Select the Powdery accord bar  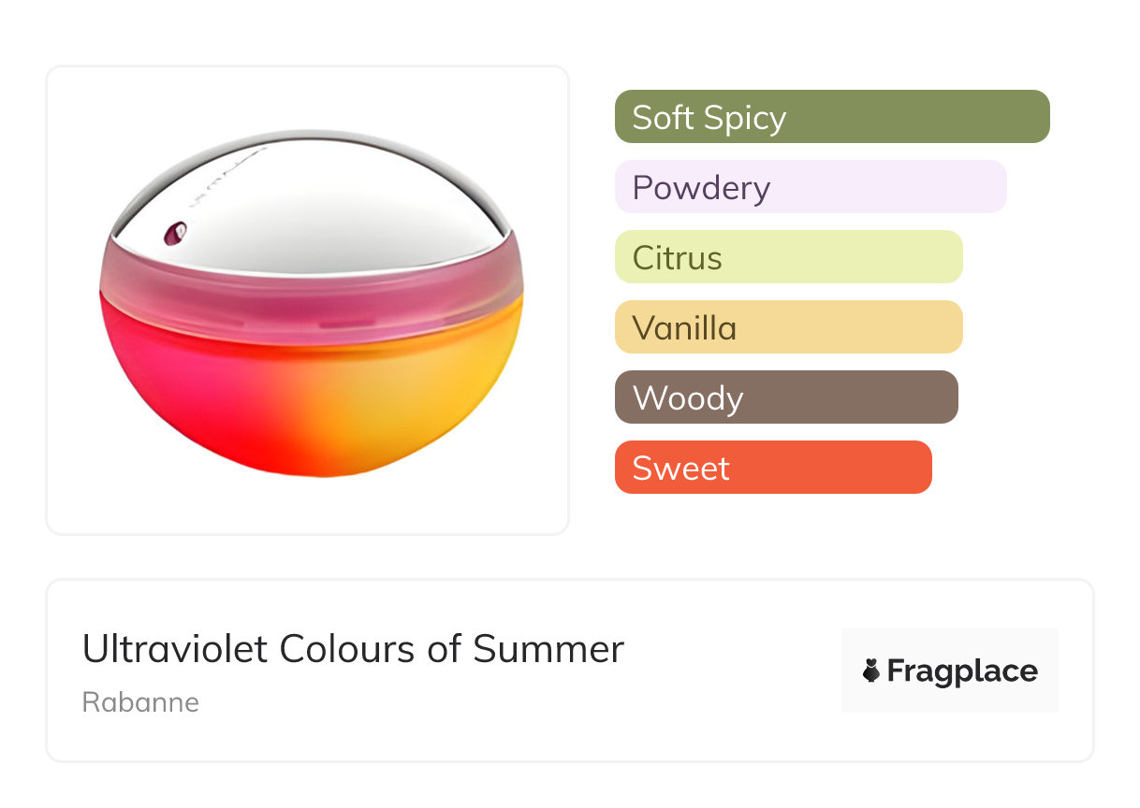[810, 187]
